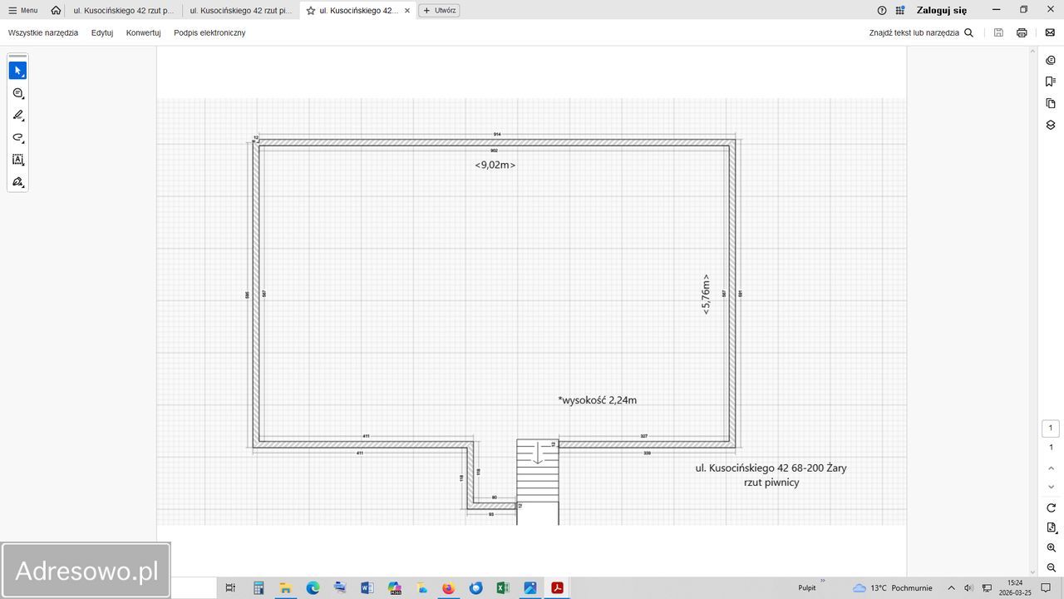Expand hidden system tray icons

951,588
